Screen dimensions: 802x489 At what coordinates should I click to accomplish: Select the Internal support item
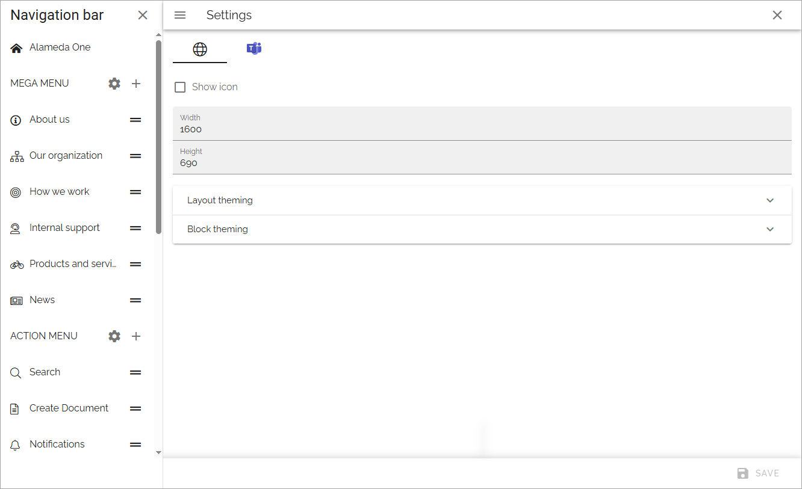coord(64,228)
